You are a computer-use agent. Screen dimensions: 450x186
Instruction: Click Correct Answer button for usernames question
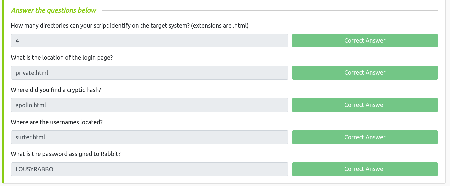click(x=365, y=137)
